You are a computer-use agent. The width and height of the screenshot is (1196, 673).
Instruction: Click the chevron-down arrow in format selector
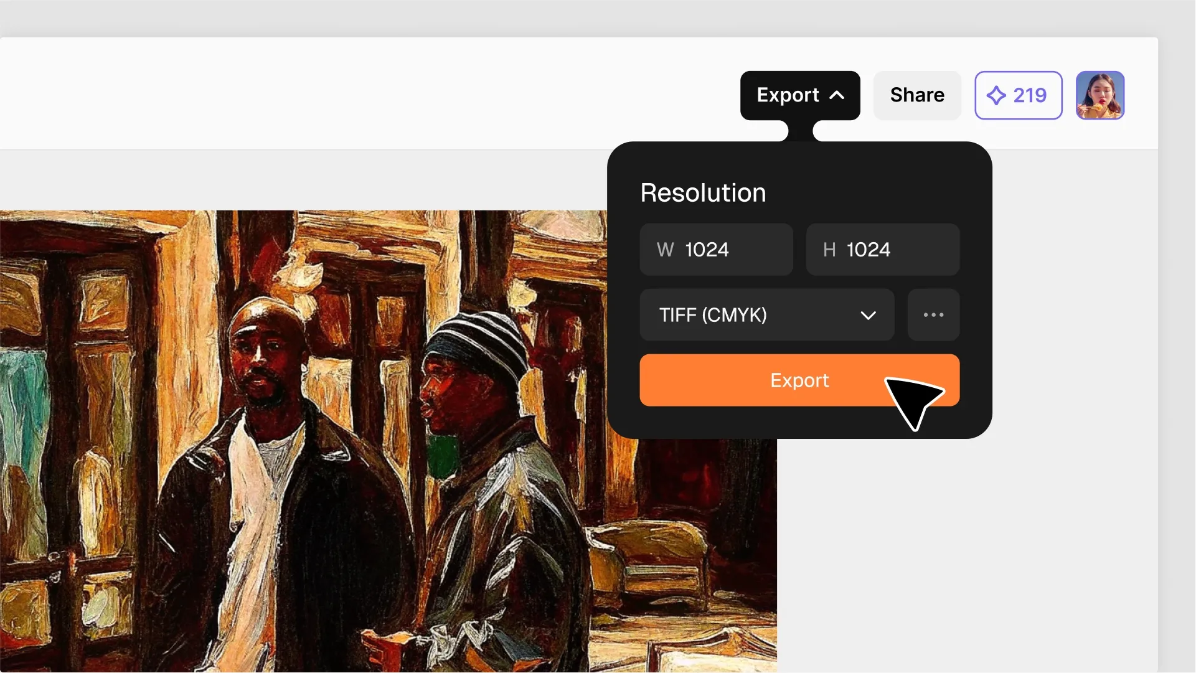(x=868, y=316)
